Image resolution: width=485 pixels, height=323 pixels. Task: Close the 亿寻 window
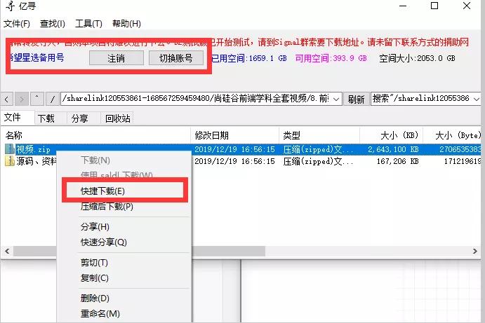(x=467, y=6)
